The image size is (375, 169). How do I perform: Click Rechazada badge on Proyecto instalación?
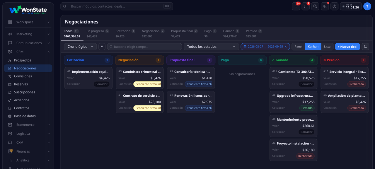(x=305, y=156)
